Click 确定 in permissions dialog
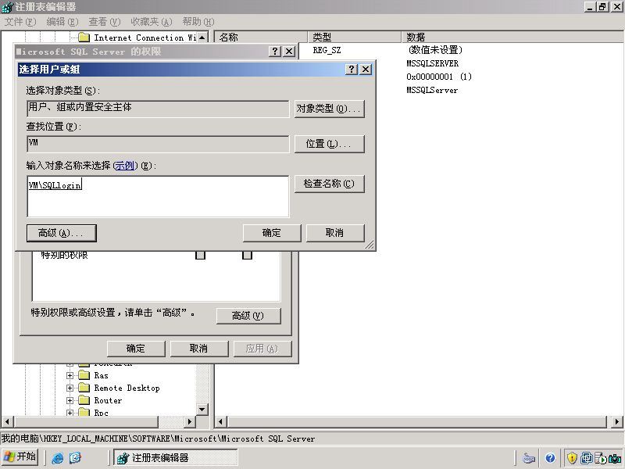Screen dimensions: 625x469 pos(136,349)
